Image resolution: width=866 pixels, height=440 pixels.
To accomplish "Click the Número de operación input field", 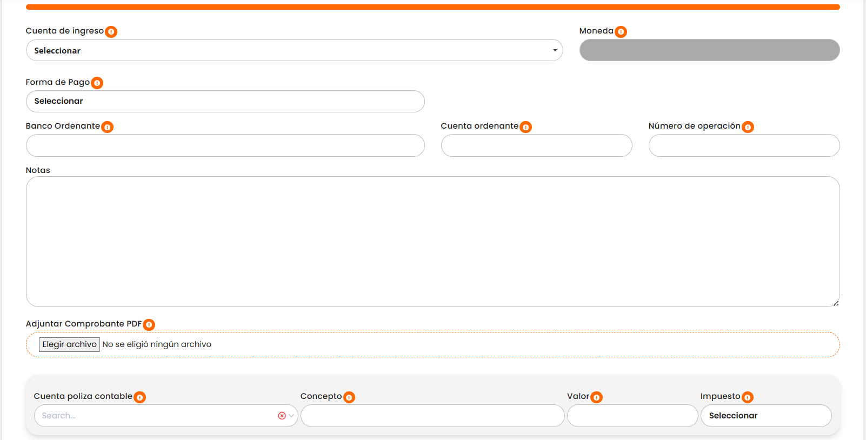I will [744, 145].
